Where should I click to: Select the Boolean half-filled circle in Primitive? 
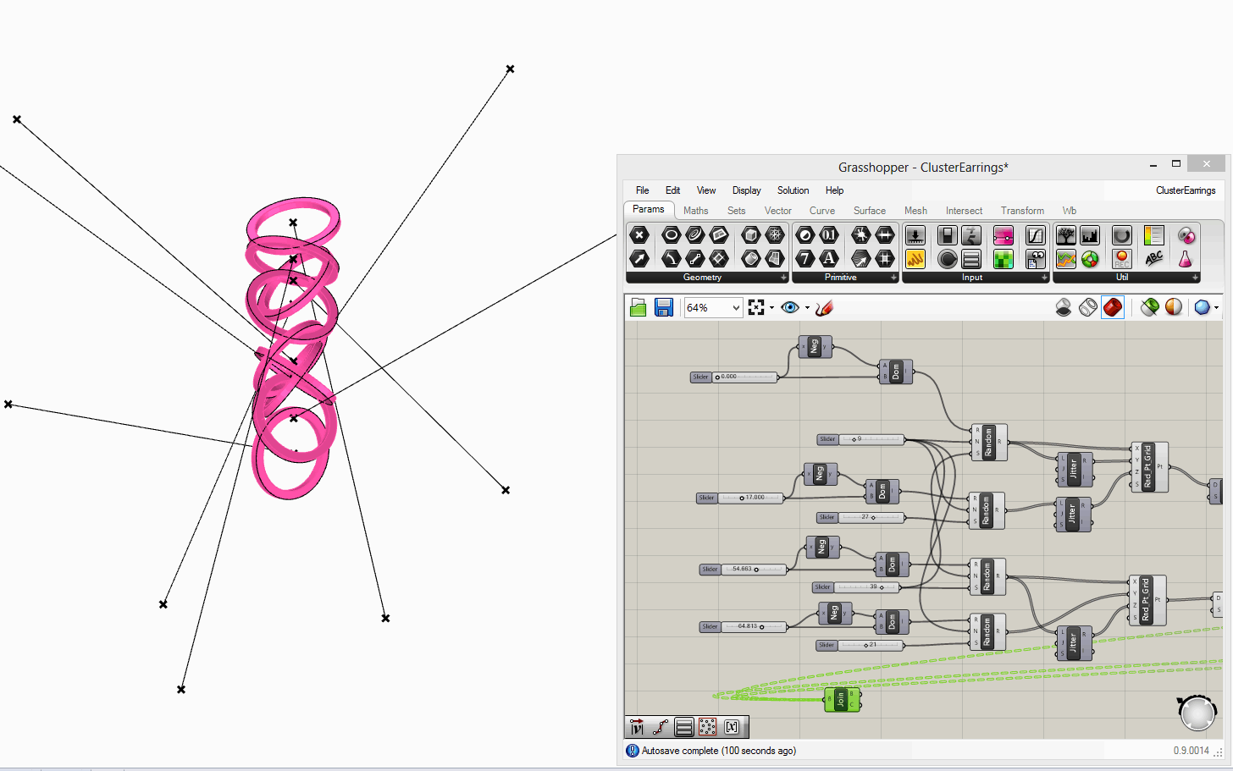pos(805,235)
